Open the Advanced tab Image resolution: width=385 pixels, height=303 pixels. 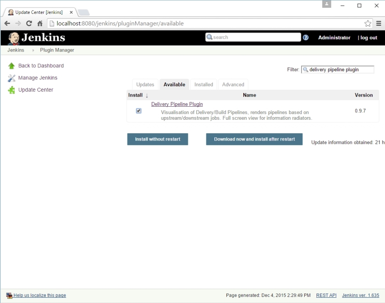point(233,84)
